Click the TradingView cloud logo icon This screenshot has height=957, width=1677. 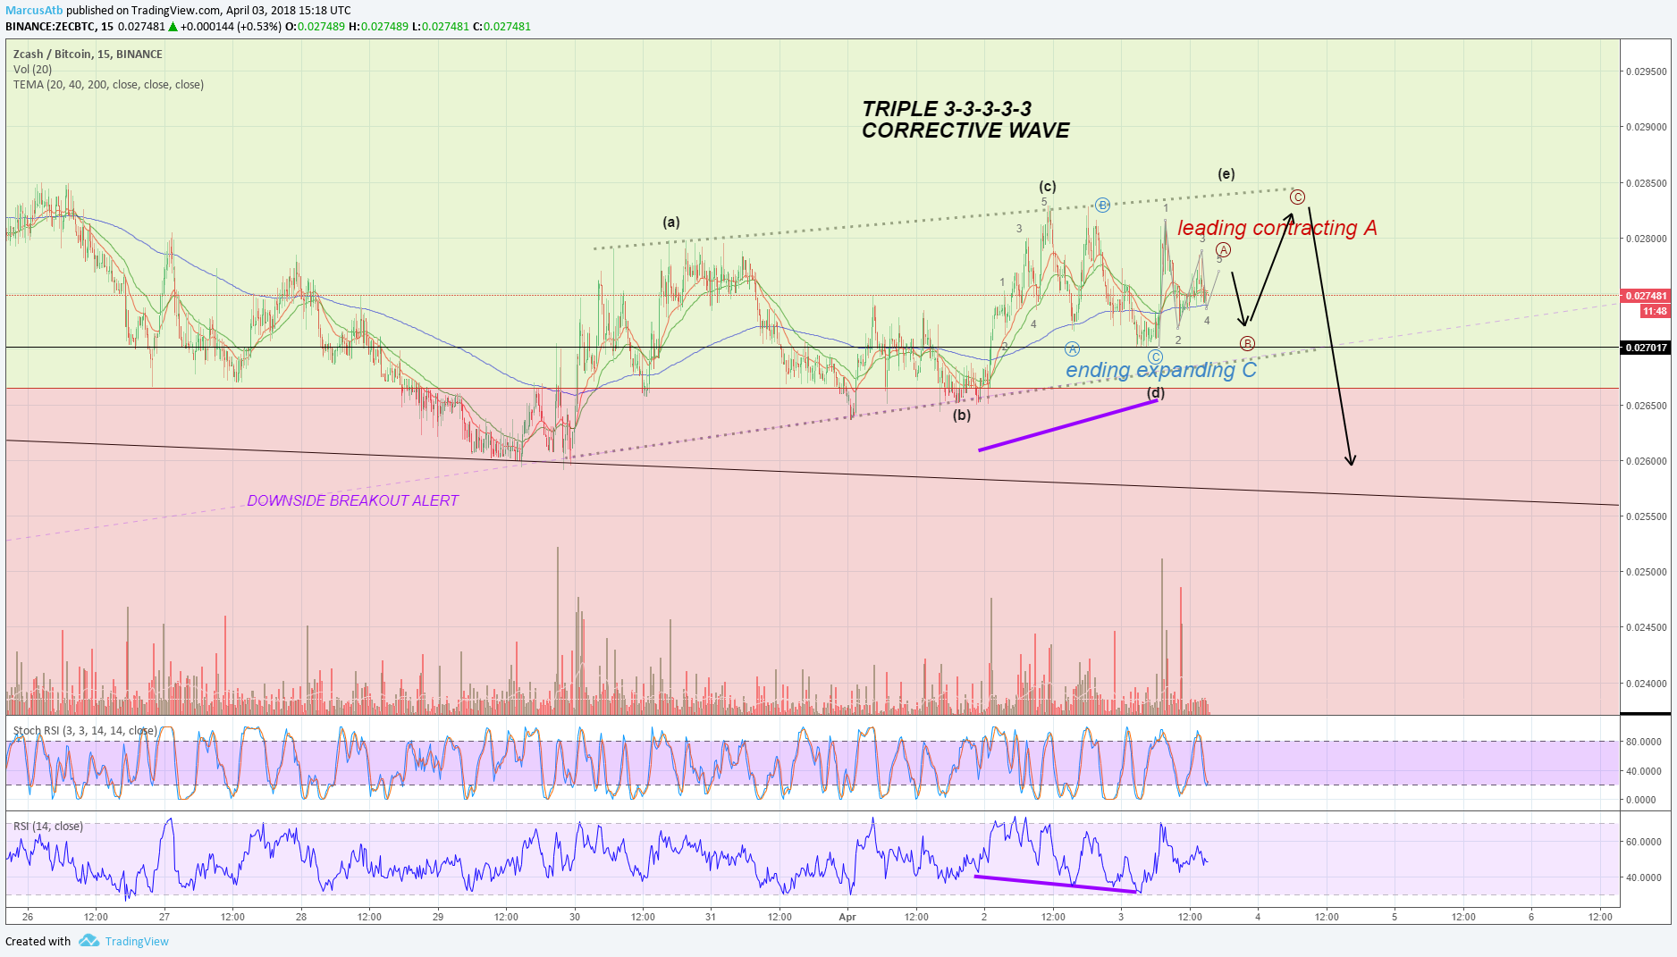(88, 940)
